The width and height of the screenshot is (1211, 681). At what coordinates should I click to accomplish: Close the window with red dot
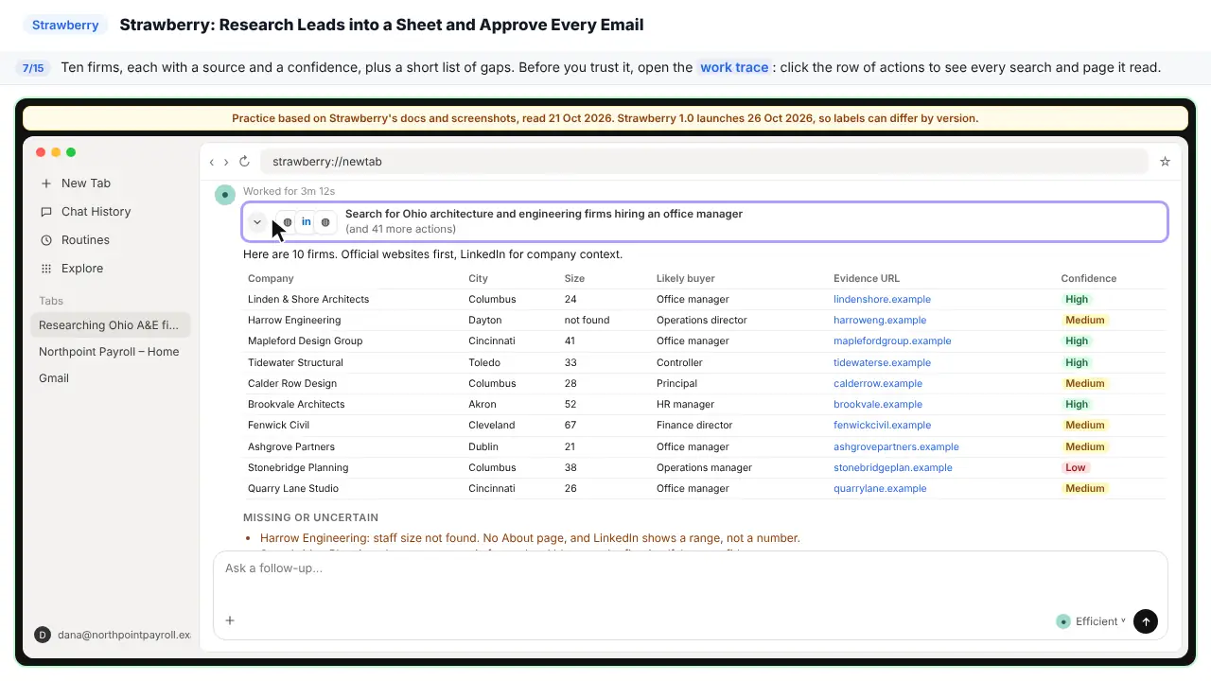click(x=41, y=152)
